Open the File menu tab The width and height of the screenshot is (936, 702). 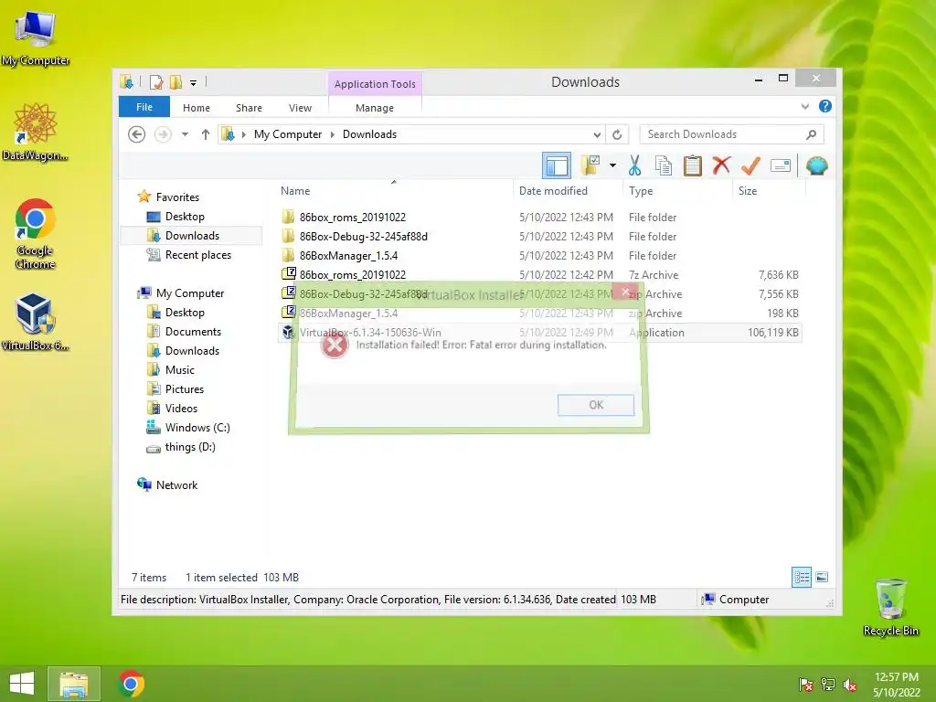144,107
